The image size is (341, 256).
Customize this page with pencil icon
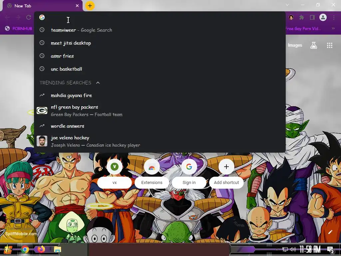click(330, 232)
